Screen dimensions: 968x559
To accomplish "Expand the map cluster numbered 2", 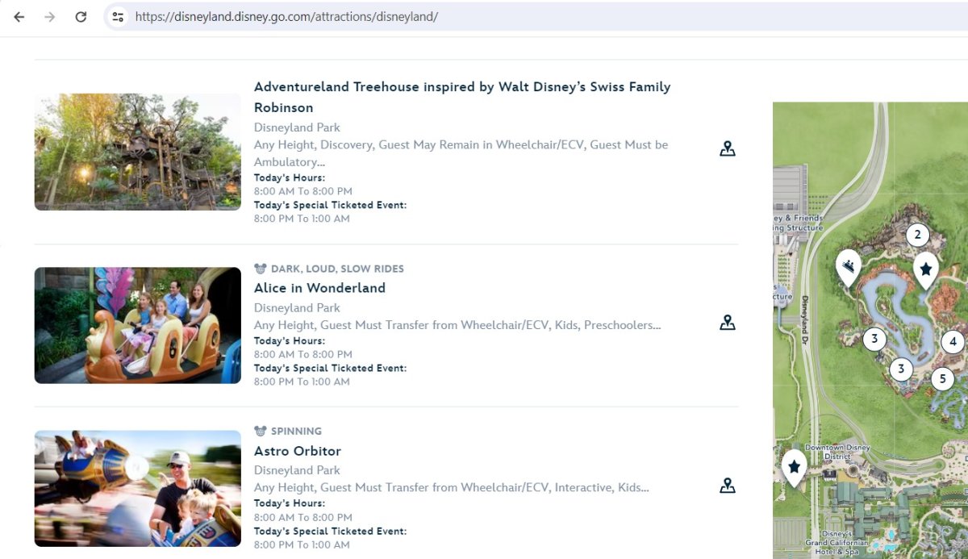I will (x=916, y=236).
